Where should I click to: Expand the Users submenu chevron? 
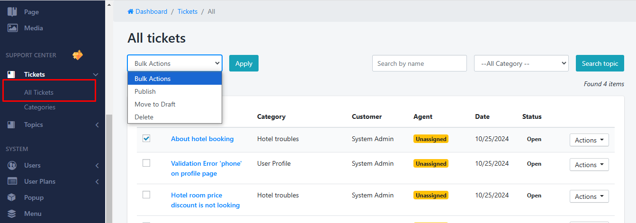[x=97, y=165]
